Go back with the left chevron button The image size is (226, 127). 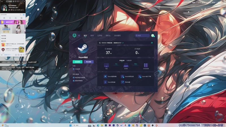tap(79, 36)
